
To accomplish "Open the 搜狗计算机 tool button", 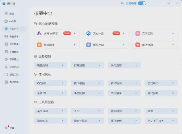I will [87, 121].
